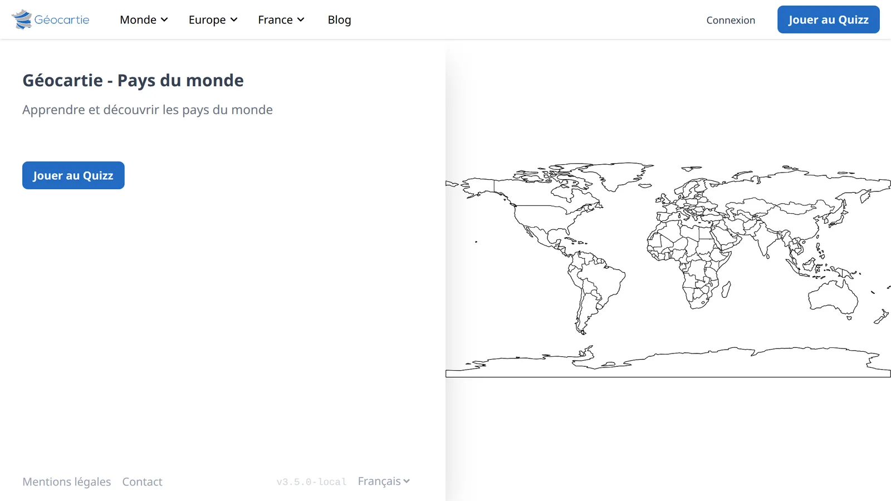
Task: Change language with Français selector
Action: [384, 481]
